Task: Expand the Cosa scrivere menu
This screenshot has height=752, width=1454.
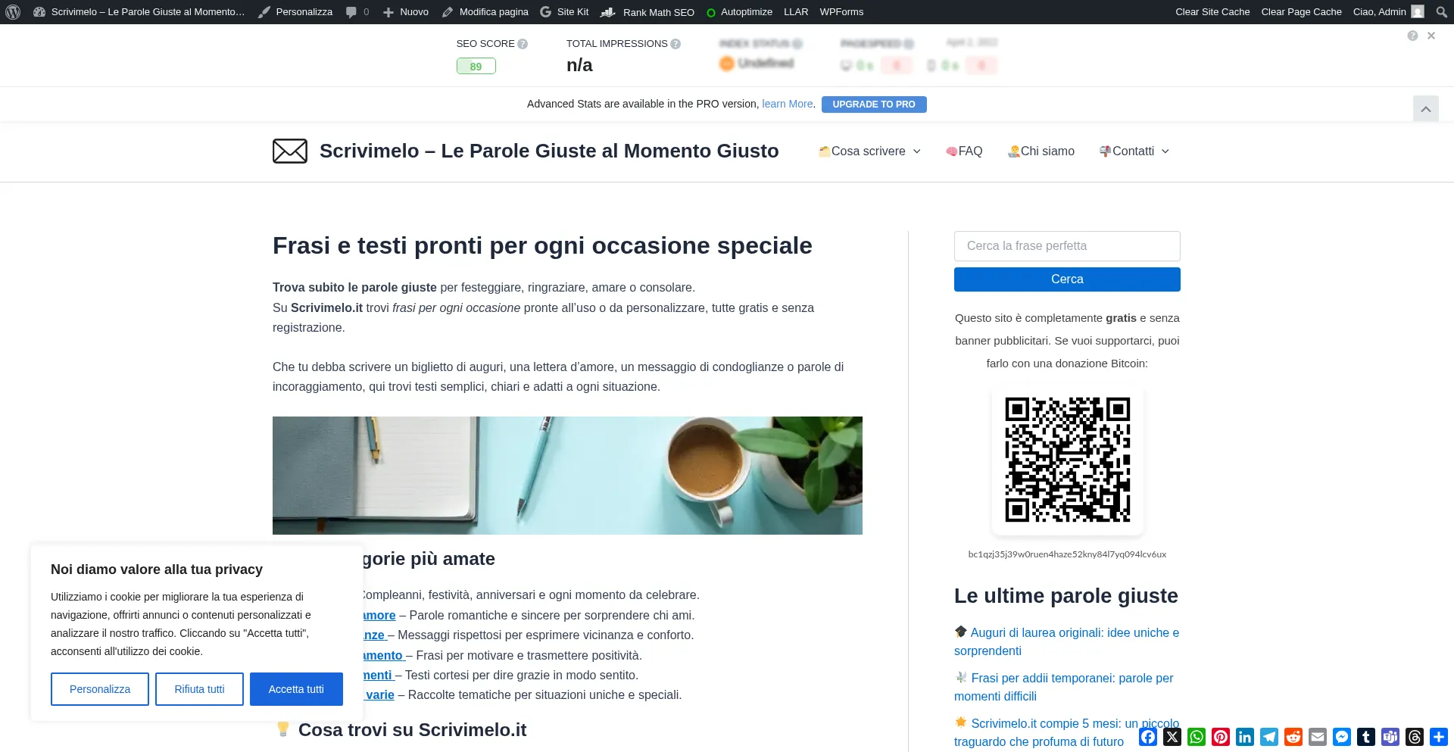Action: (869, 151)
